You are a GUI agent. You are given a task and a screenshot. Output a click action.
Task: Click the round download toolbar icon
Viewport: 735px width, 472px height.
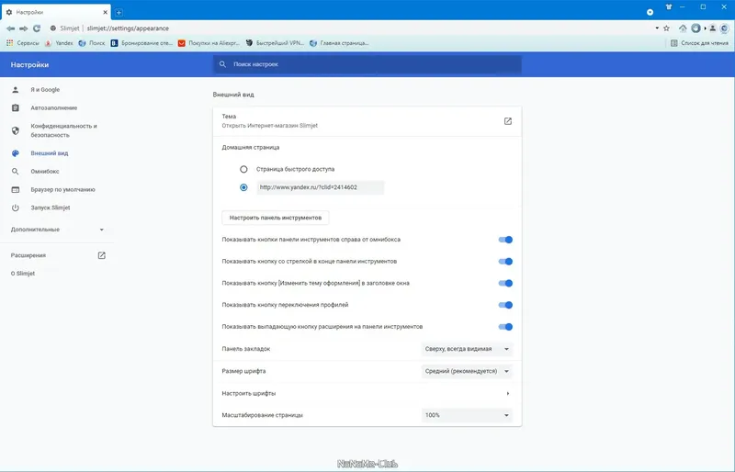coord(695,28)
